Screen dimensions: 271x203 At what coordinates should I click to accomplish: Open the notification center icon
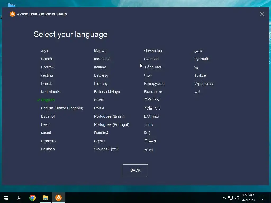(x=262, y=198)
